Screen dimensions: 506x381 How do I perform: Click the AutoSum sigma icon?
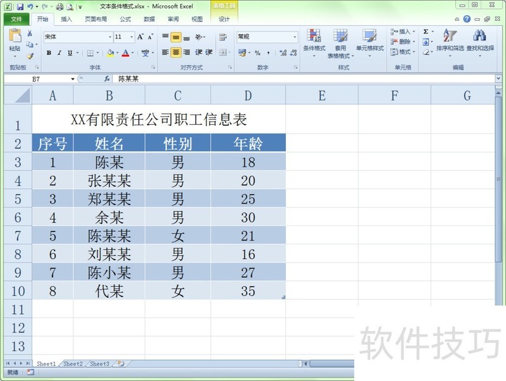(426, 31)
